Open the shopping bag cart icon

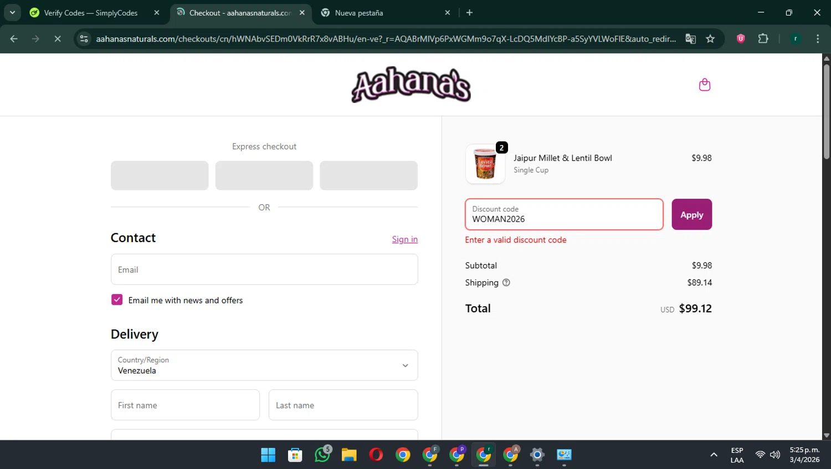point(704,85)
